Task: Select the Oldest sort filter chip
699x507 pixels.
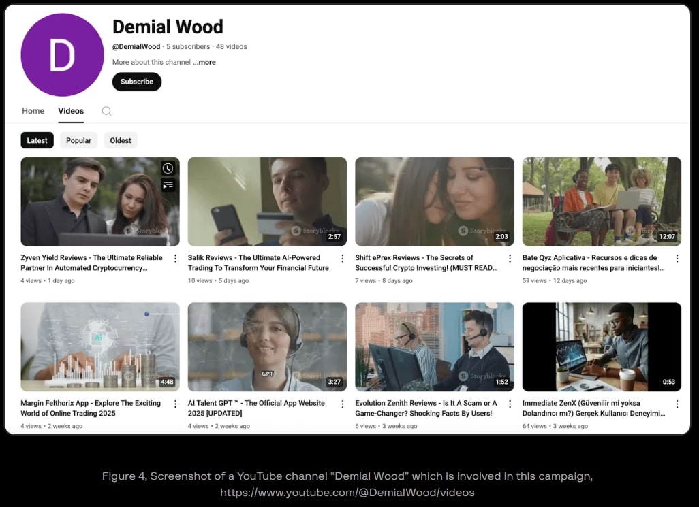Action: [121, 140]
